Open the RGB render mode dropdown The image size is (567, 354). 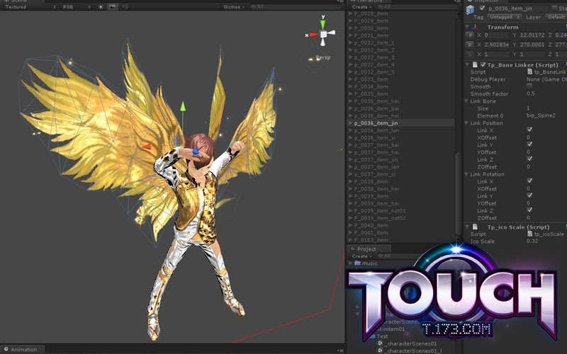tap(77, 7)
